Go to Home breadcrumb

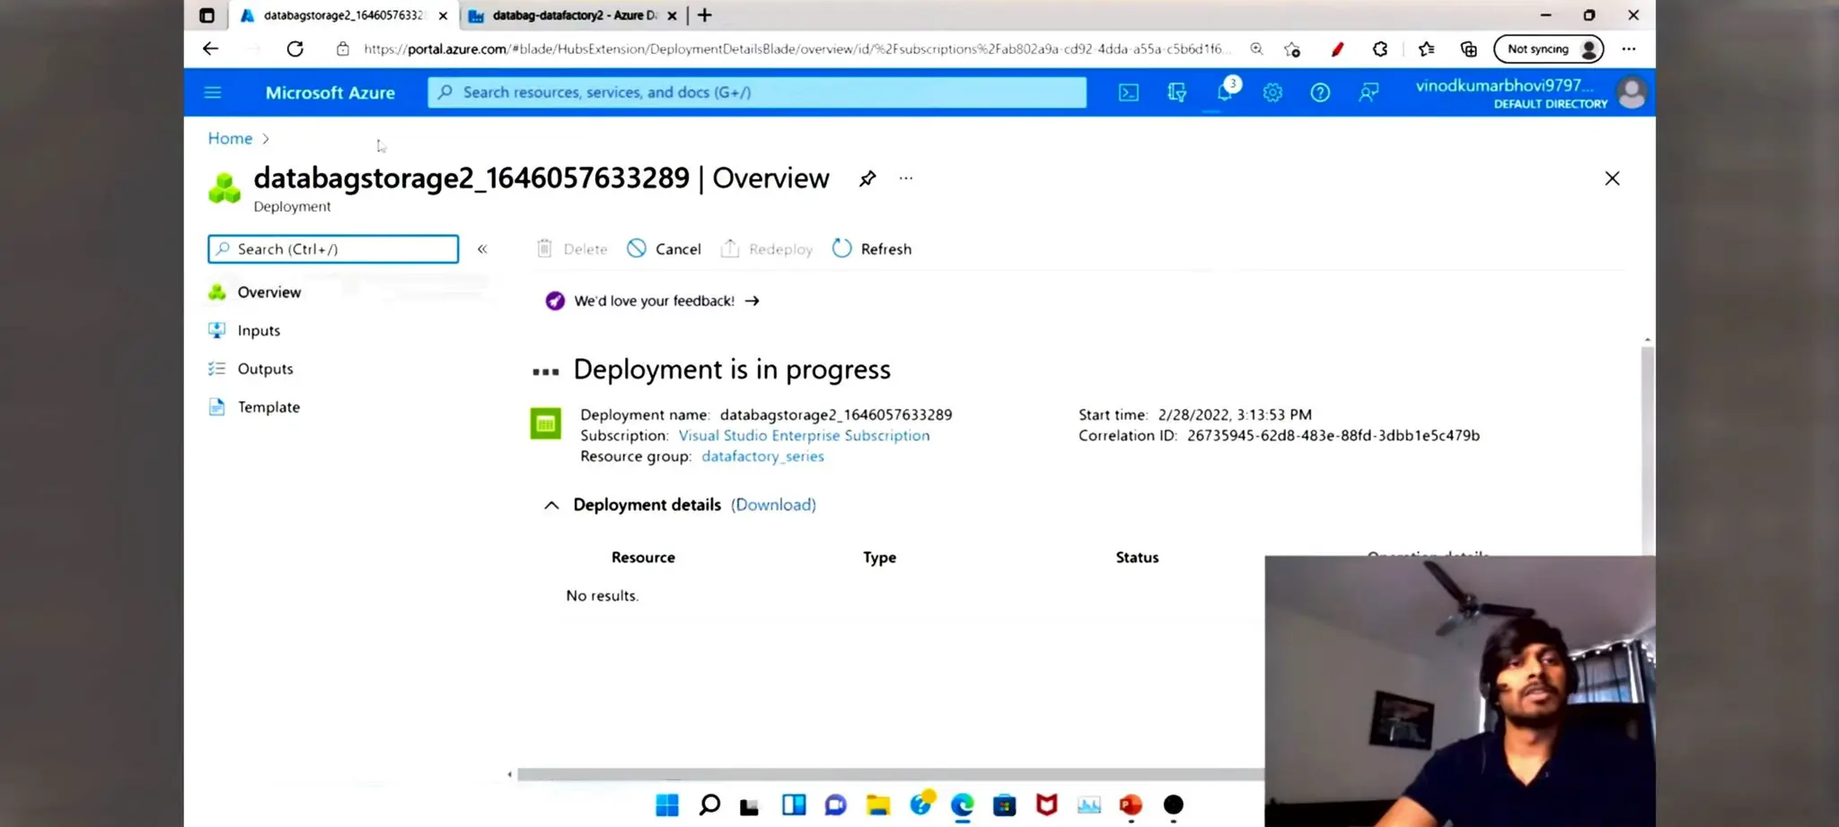[x=230, y=138]
